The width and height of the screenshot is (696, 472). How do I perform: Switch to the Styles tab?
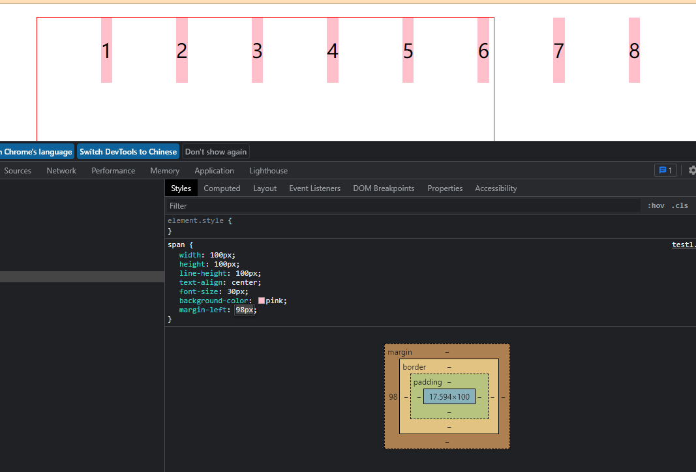point(181,188)
